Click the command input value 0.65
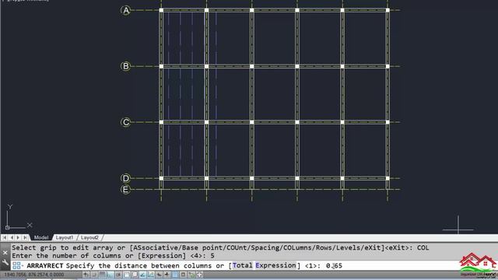This screenshot has height=280, width=498. pos(334,266)
